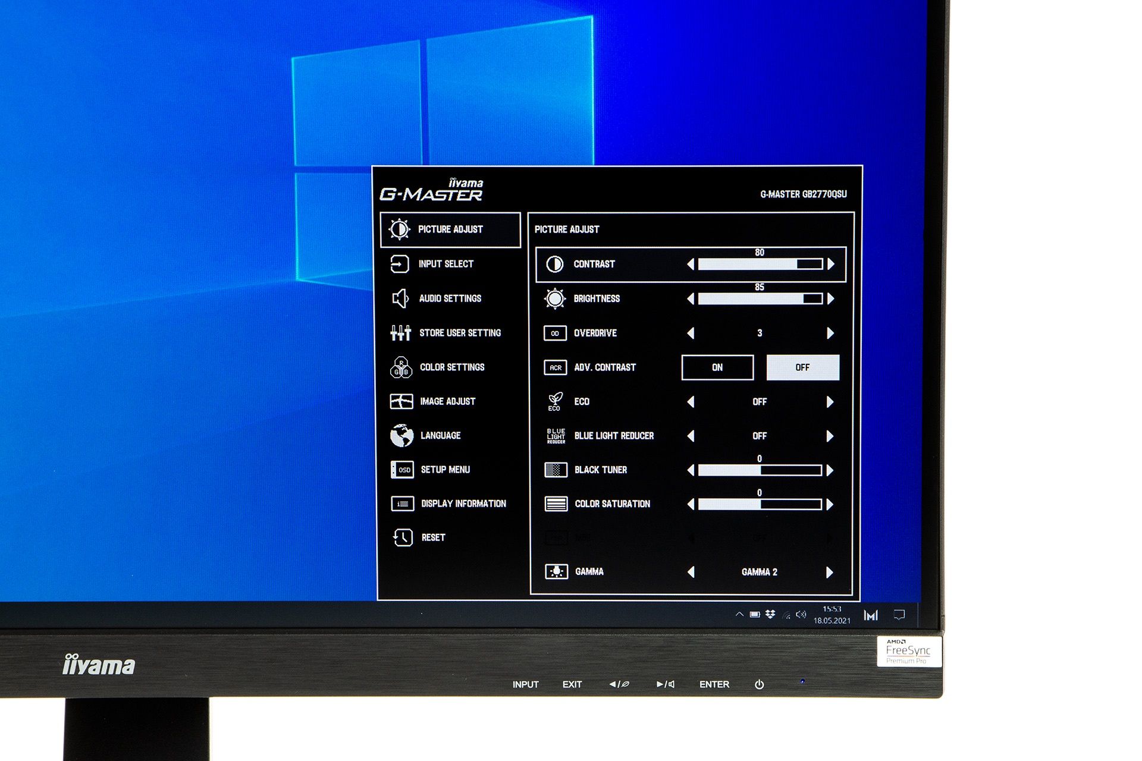Open the Input Select arrow icon

click(399, 264)
